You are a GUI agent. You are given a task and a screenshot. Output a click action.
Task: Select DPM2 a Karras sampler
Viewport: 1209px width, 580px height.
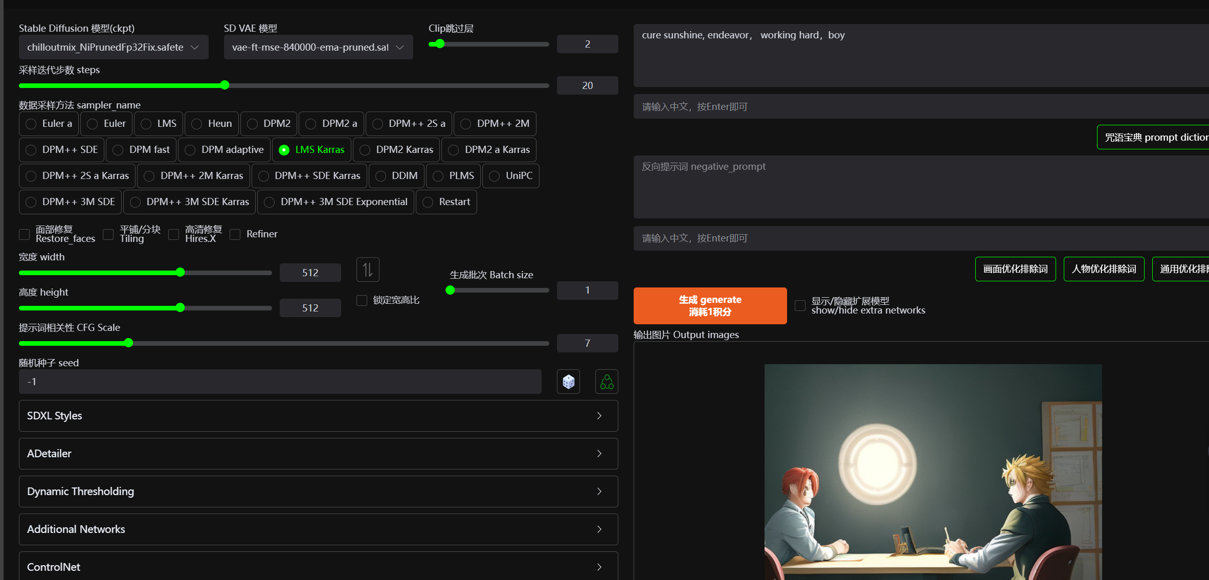489,150
